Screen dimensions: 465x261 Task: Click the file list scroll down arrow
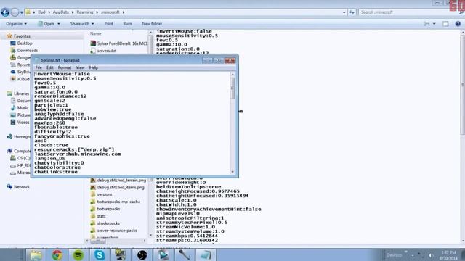(150, 236)
